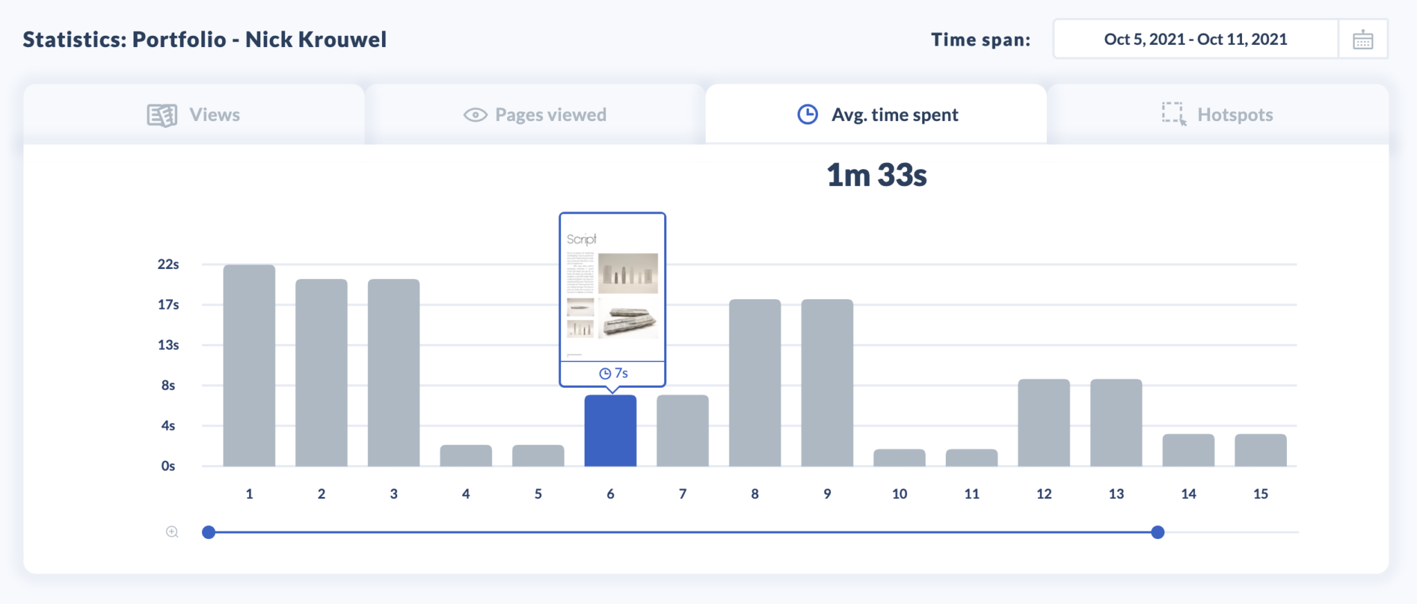Select the bar for page 15
Screen dimensions: 1417x604
(x=1261, y=450)
